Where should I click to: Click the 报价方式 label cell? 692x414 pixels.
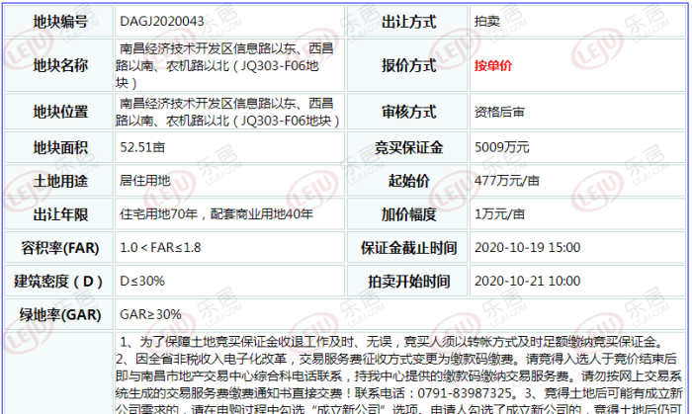pyautogui.click(x=407, y=65)
